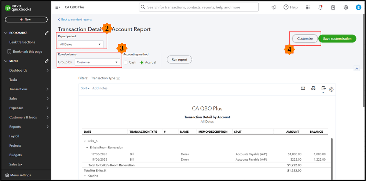This screenshot has height=181, width=366.
Task: Remove the Transaction Type filter
Action: click(x=118, y=78)
